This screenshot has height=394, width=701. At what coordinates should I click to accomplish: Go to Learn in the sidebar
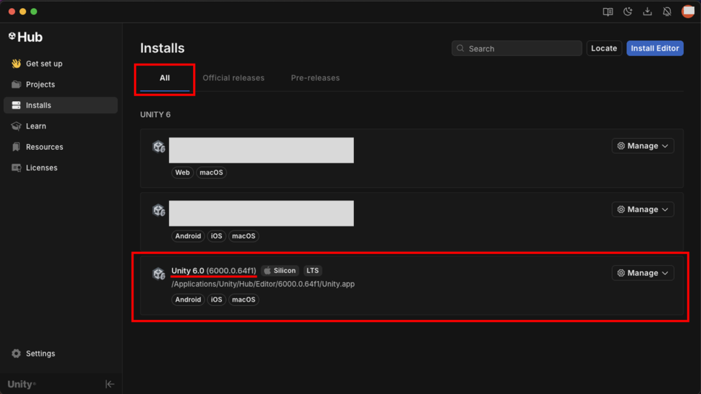[x=36, y=126]
